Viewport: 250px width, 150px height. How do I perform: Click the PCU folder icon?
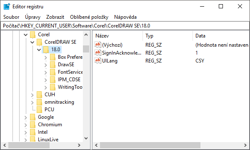point(39,110)
